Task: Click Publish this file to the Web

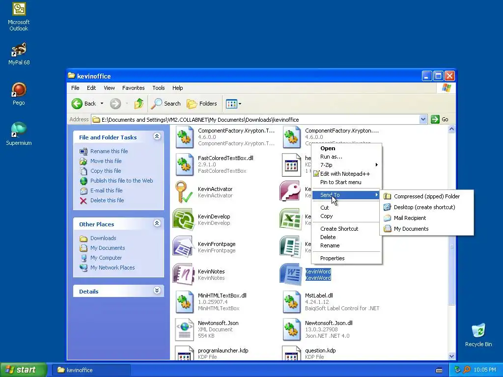Action: coord(122,181)
